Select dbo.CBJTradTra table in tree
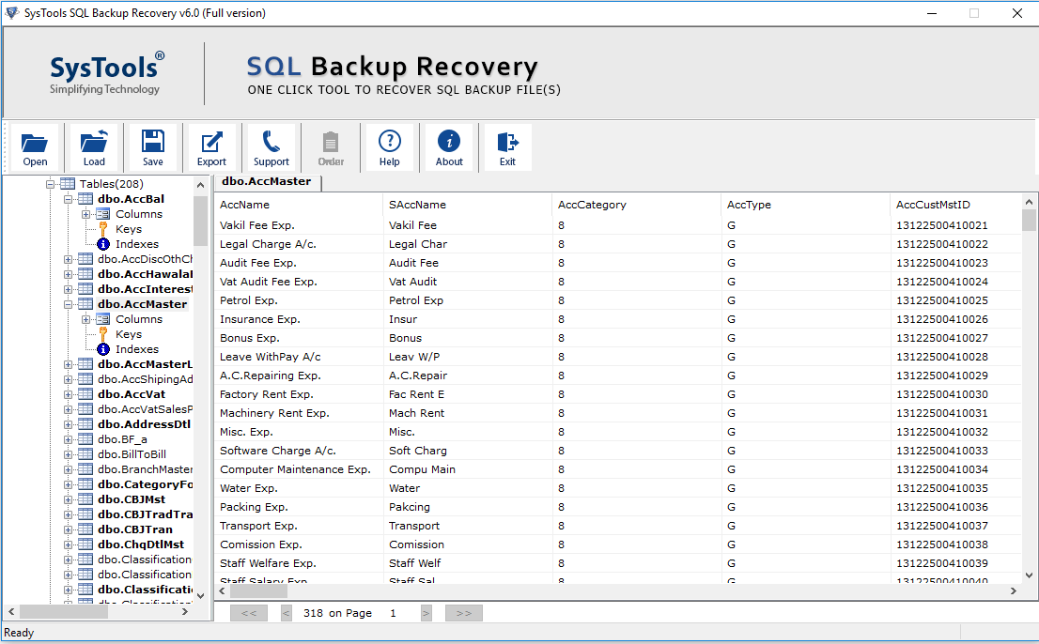This screenshot has width=1039, height=644. (x=145, y=514)
